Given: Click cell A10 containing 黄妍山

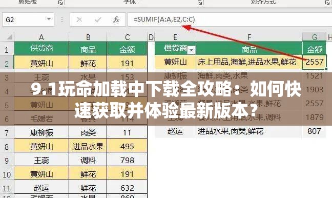Looking at the screenshot, I should pos(42,173).
